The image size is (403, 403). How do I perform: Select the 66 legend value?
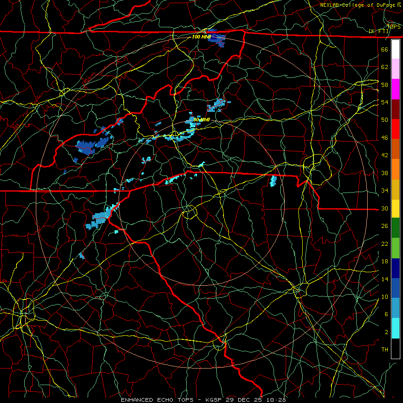click(385, 49)
